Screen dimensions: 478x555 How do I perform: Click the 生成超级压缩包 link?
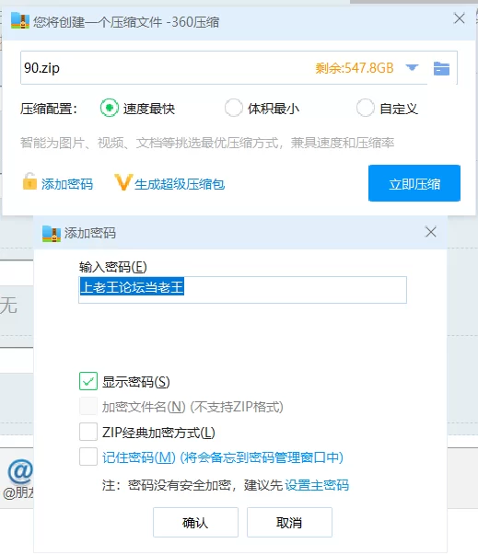[x=180, y=184]
